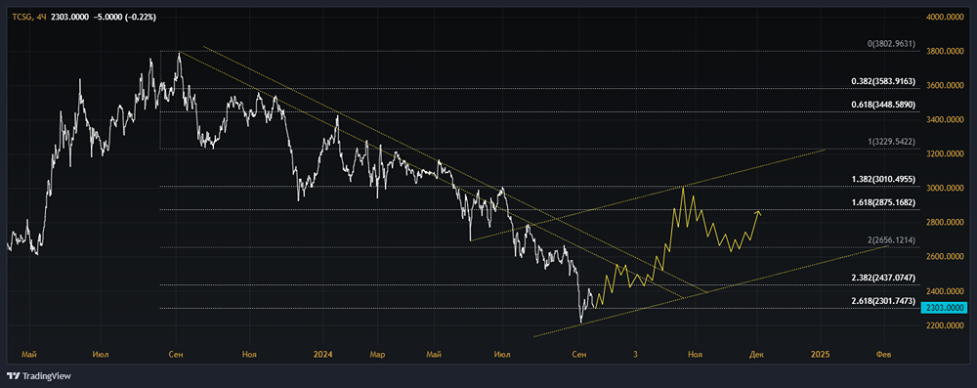Viewport: 977px width, 388px height.
Task: Click the Мар label on time axis
Action: [x=377, y=355]
